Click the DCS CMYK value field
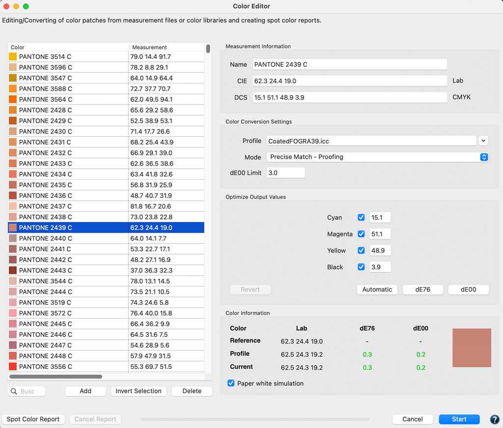 tap(350, 98)
